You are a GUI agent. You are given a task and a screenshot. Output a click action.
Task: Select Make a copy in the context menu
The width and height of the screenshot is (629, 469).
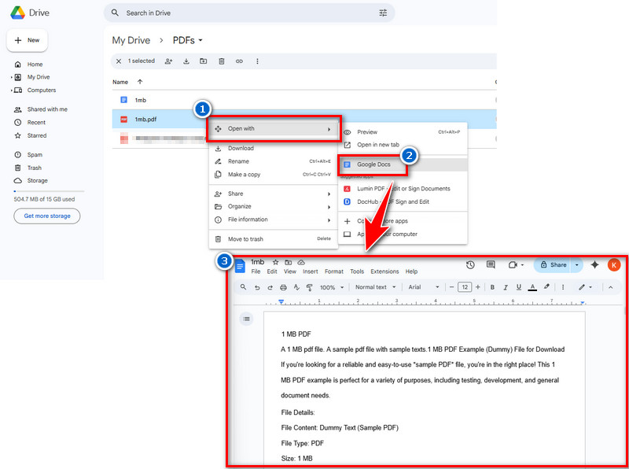click(x=274, y=175)
